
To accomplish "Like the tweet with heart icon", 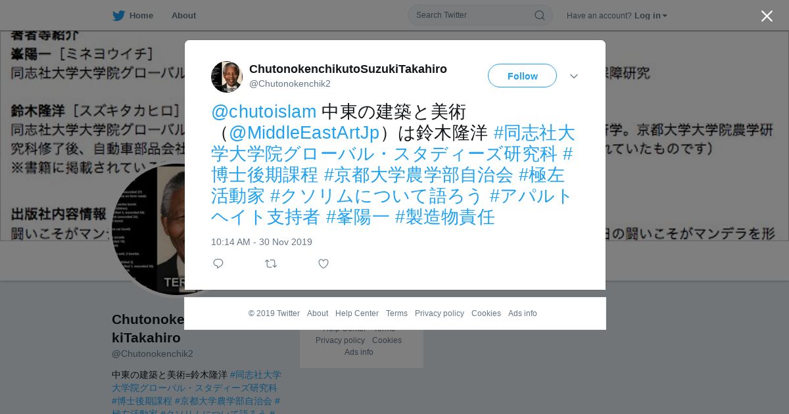I will point(323,264).
